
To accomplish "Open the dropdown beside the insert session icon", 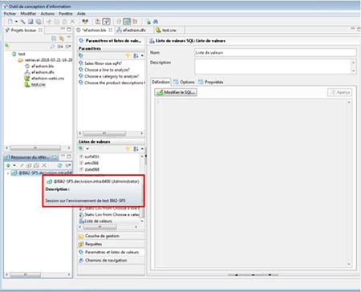I will pos(14,165).
